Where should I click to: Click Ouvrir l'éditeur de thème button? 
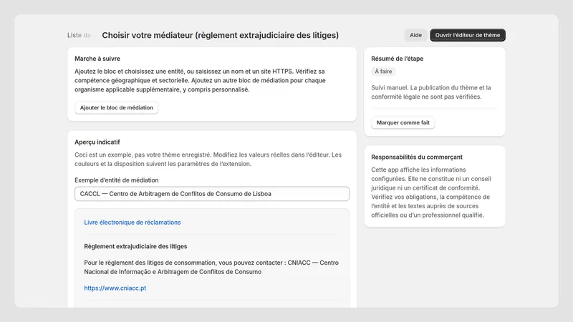click(468, 35)
